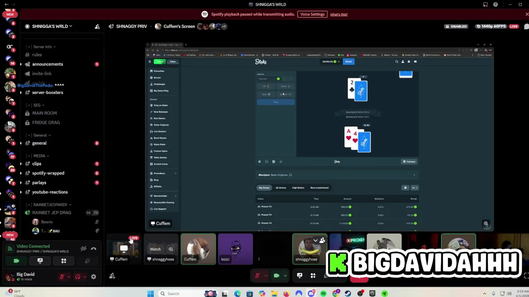This screenshot has height=297, width=529.
Task: Unmute microphone next to Big David
Action: [x=62, y=277]
